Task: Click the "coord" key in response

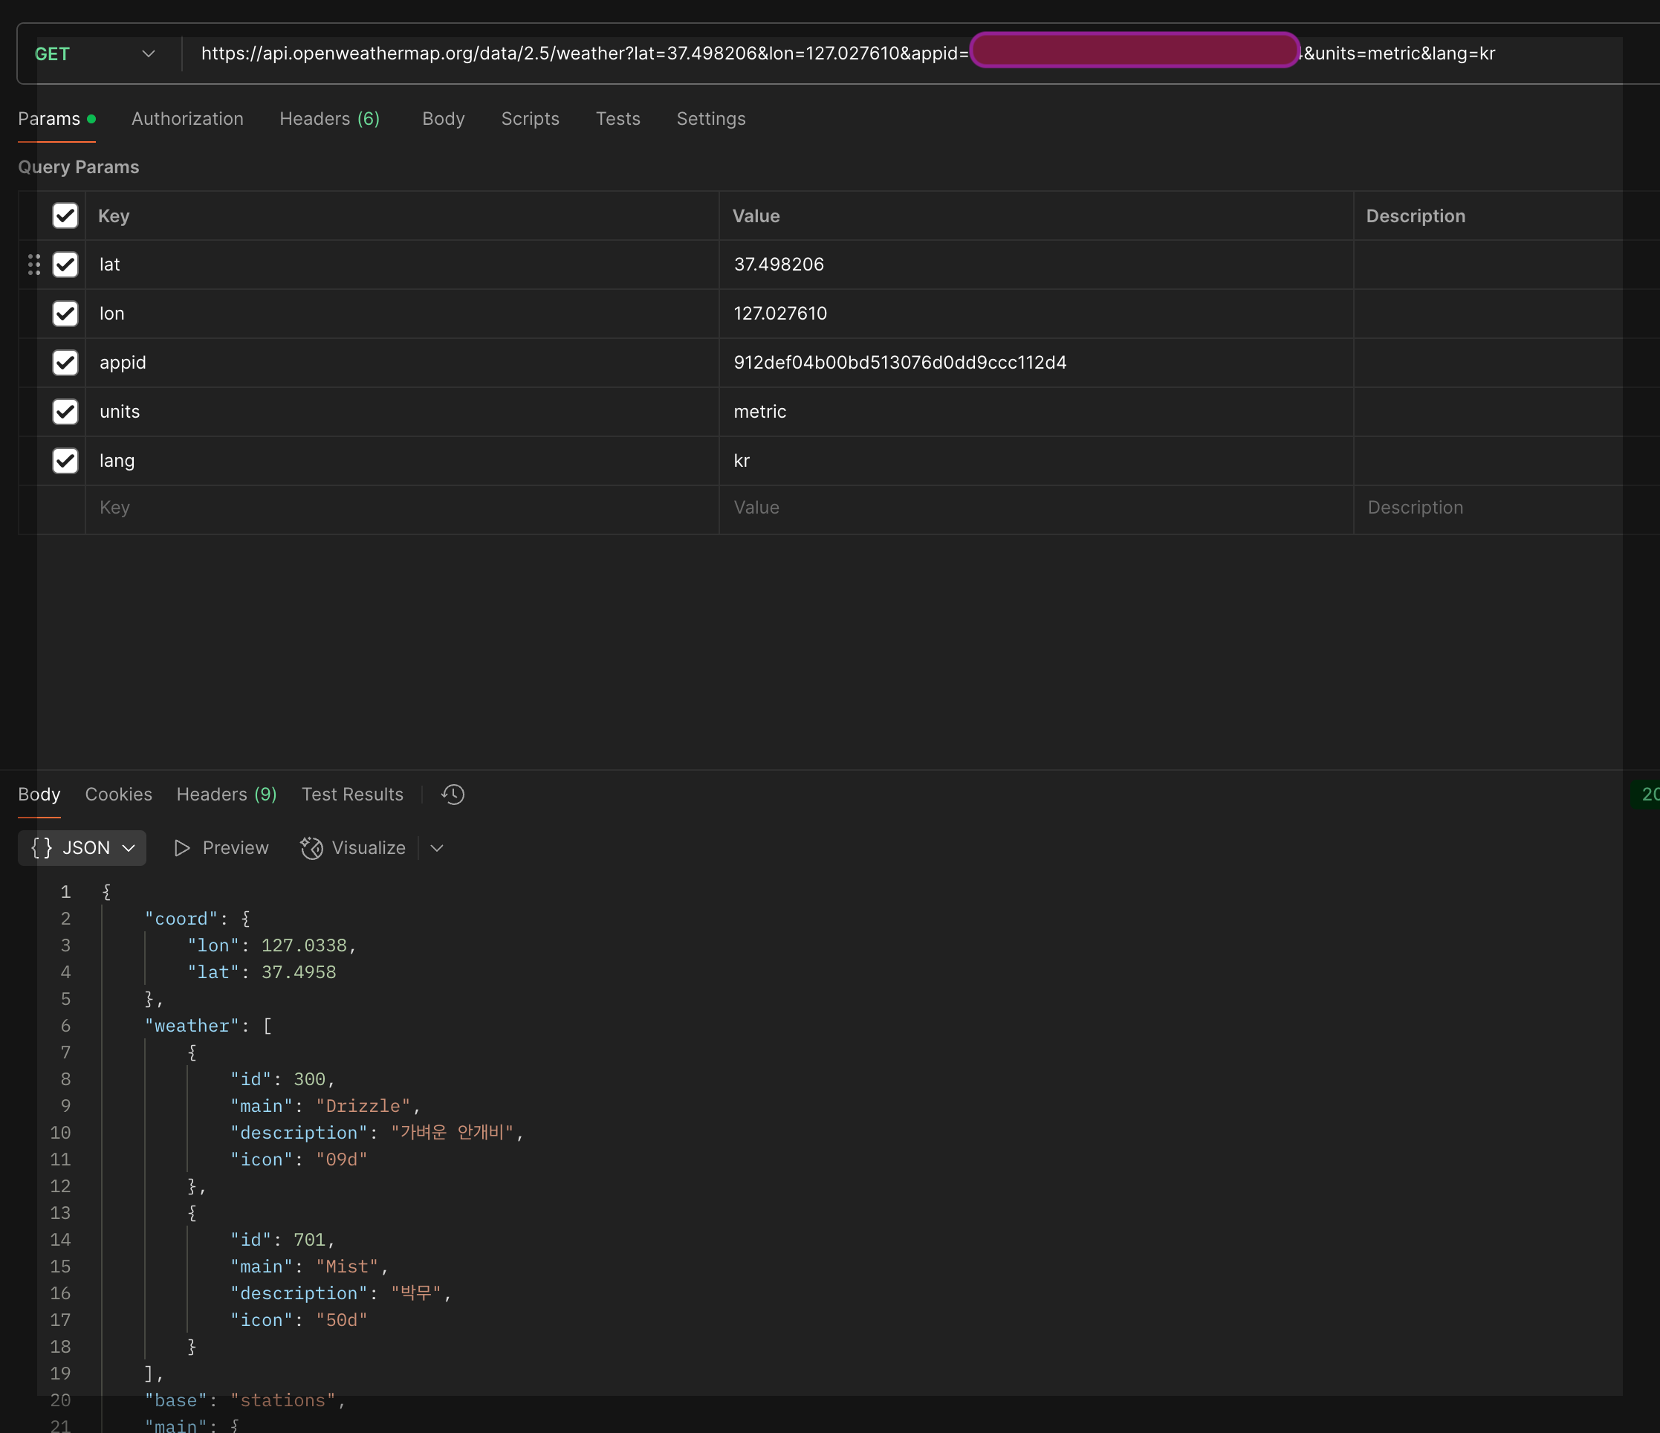Action: click(181, 919)
